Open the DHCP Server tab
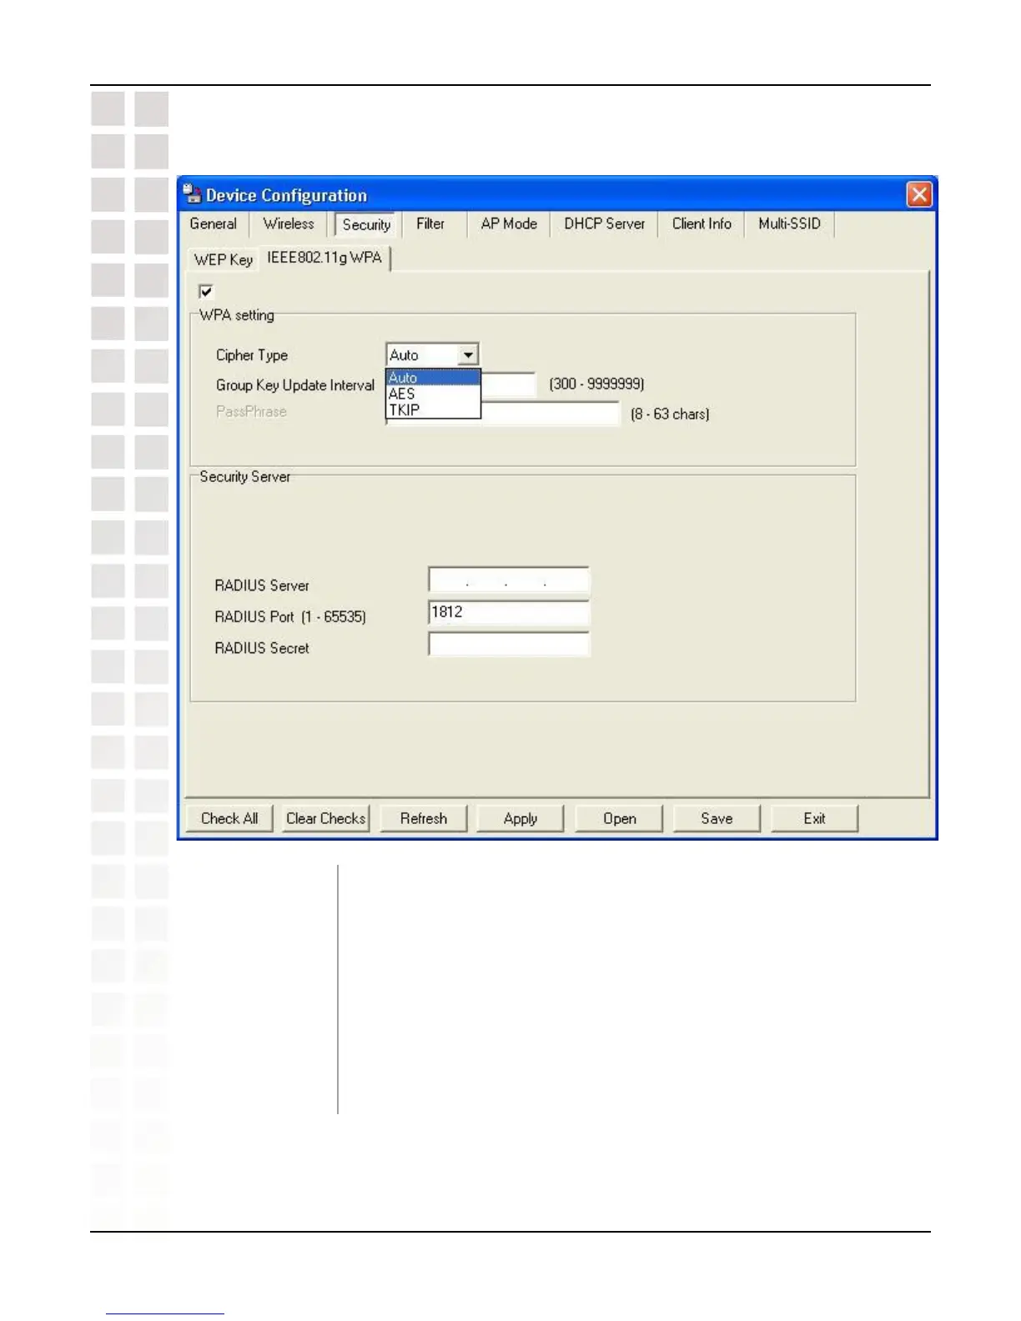The image size is (1021, 1321). coord(604,224)
